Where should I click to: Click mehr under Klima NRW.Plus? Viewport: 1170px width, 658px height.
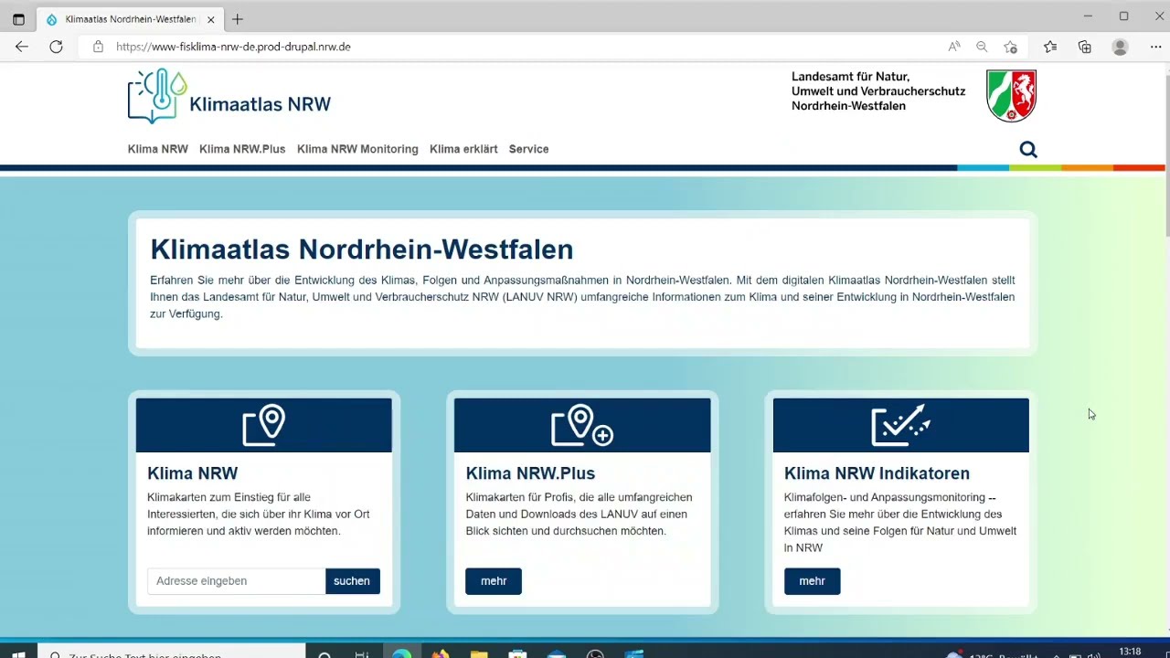coord(494,581)
